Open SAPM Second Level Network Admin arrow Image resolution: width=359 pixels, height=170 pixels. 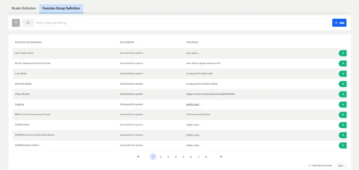coord(343,135)
